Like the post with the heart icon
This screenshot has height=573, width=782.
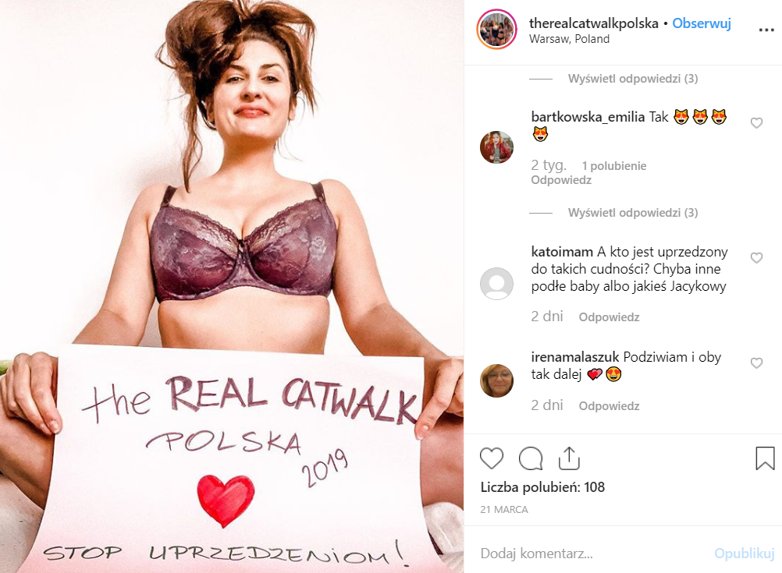[492, 458]
